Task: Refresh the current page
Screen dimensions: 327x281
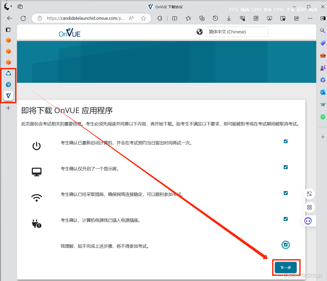Action: pyautogui.click(x=23, y=18)
